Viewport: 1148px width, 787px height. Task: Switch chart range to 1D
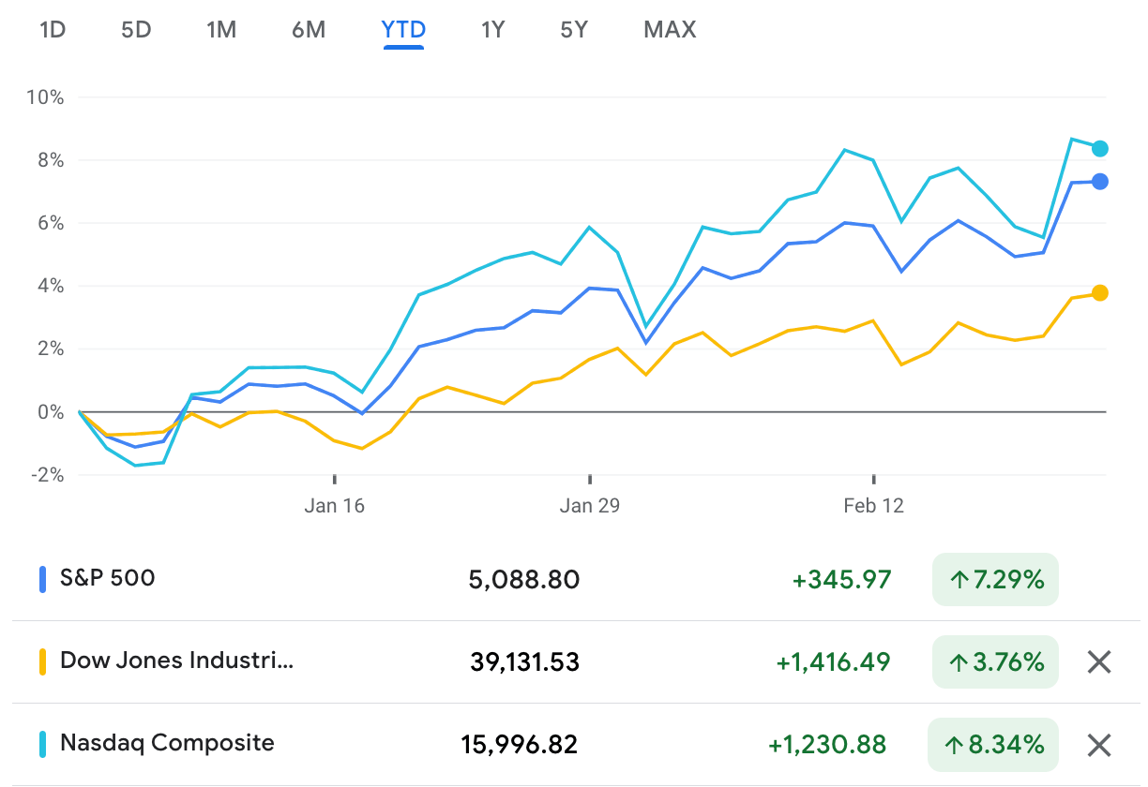point(53,30)
